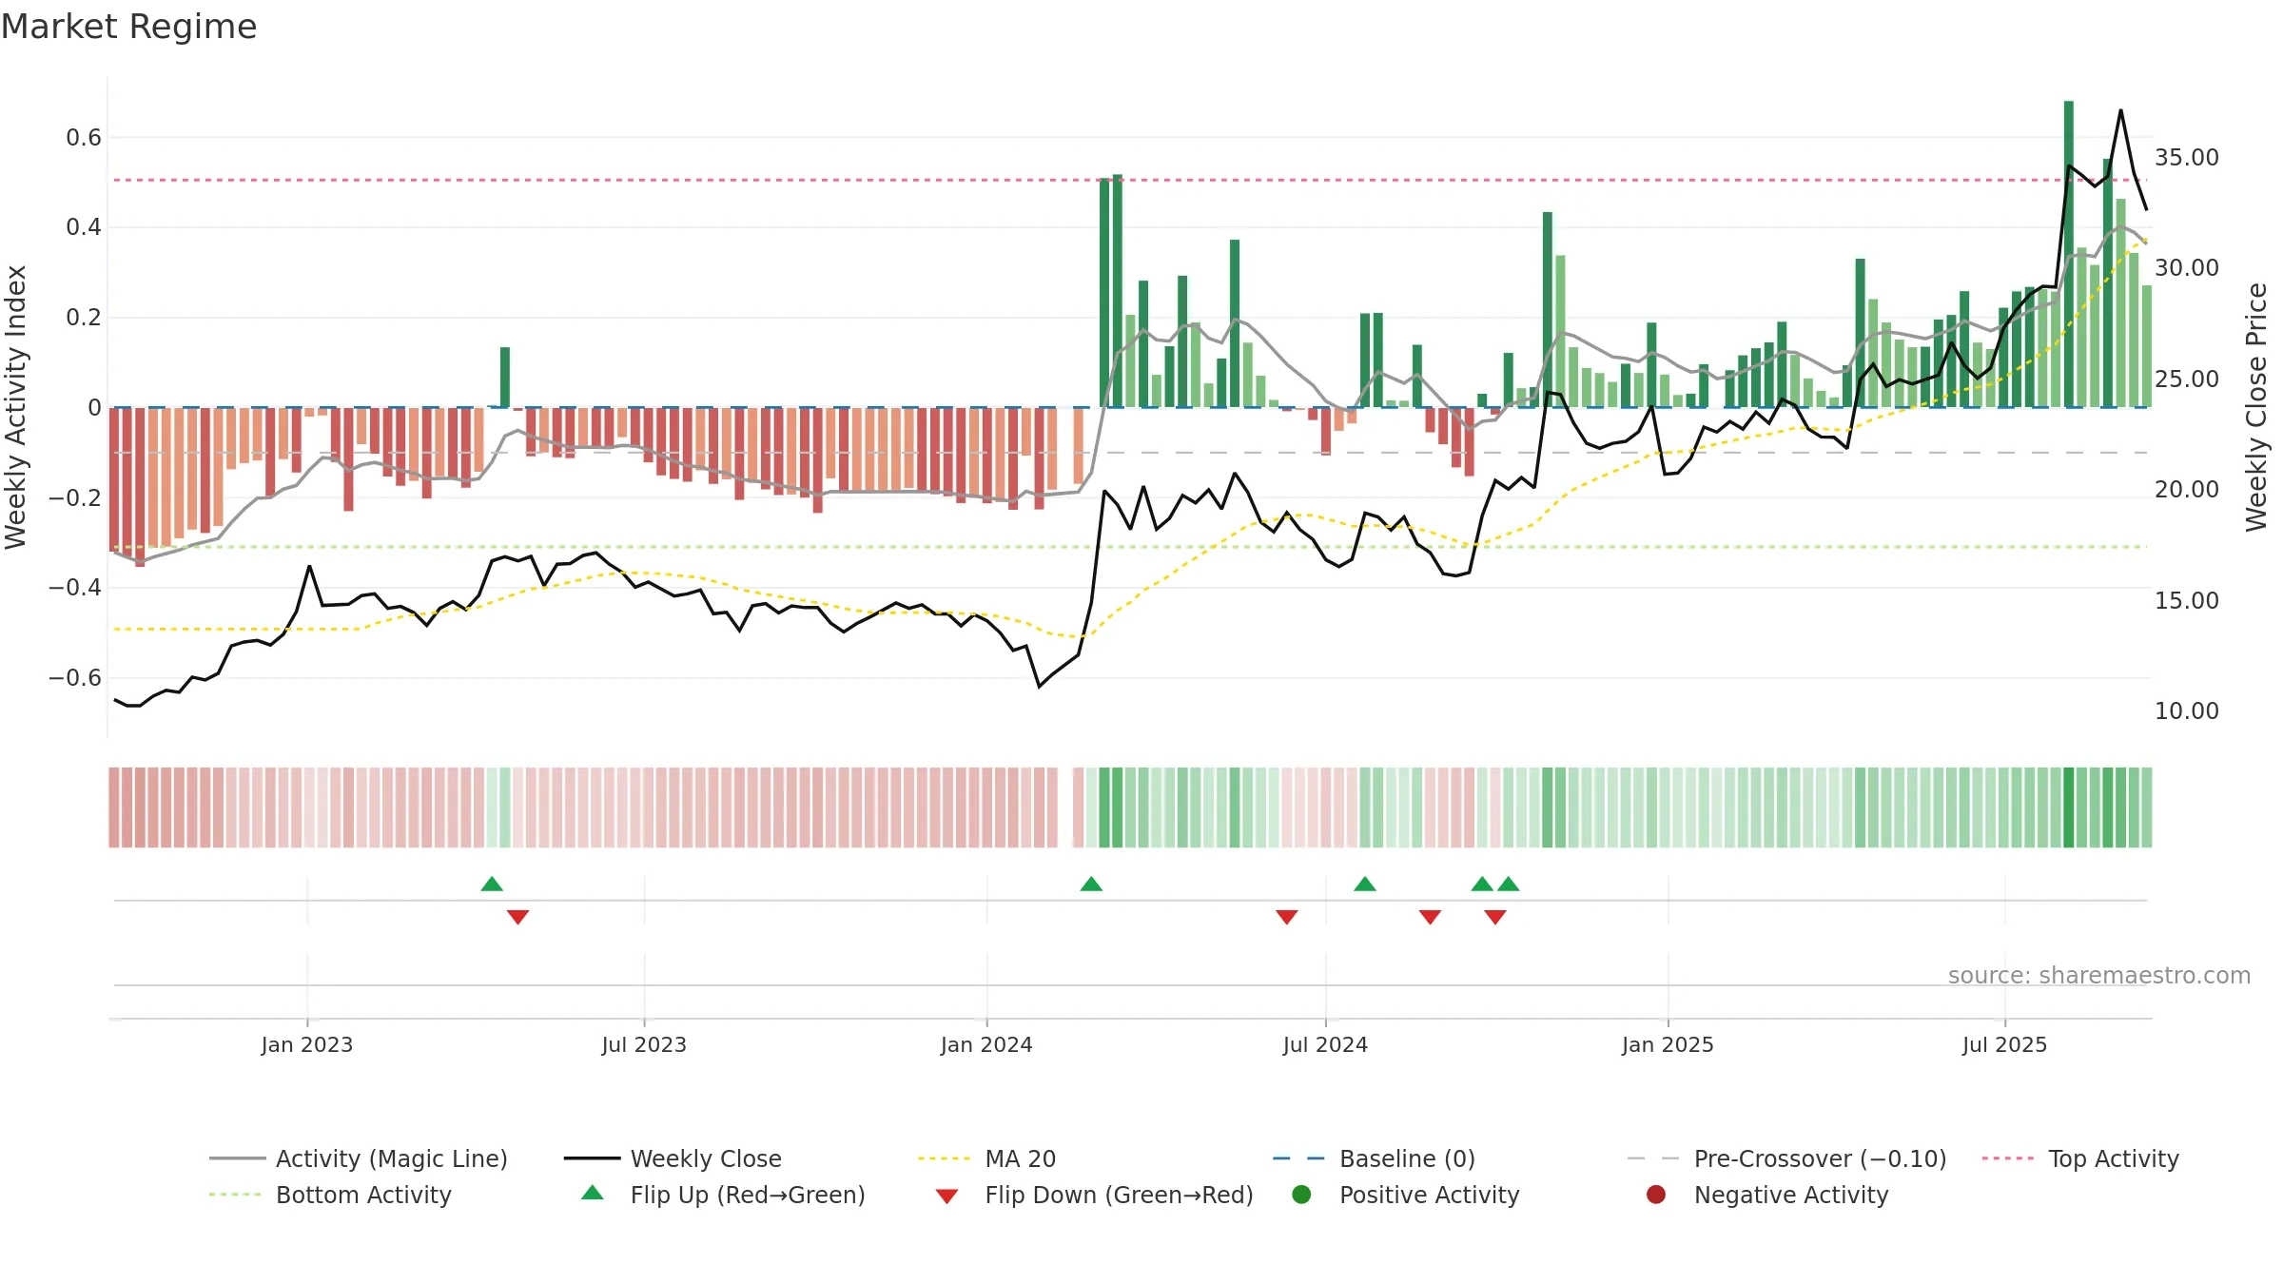The width and height of the screenshot is (2283, 1284).
Task: Click the Market Regime chart title
Action: point(128,27)
